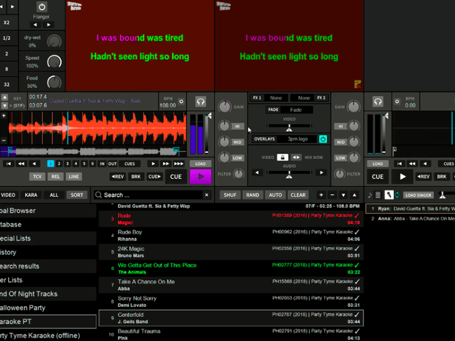Select previous effect with Flanger left arrow
Image resolution: width=455 pixels, height=341 pixels.
coord(35,24)
